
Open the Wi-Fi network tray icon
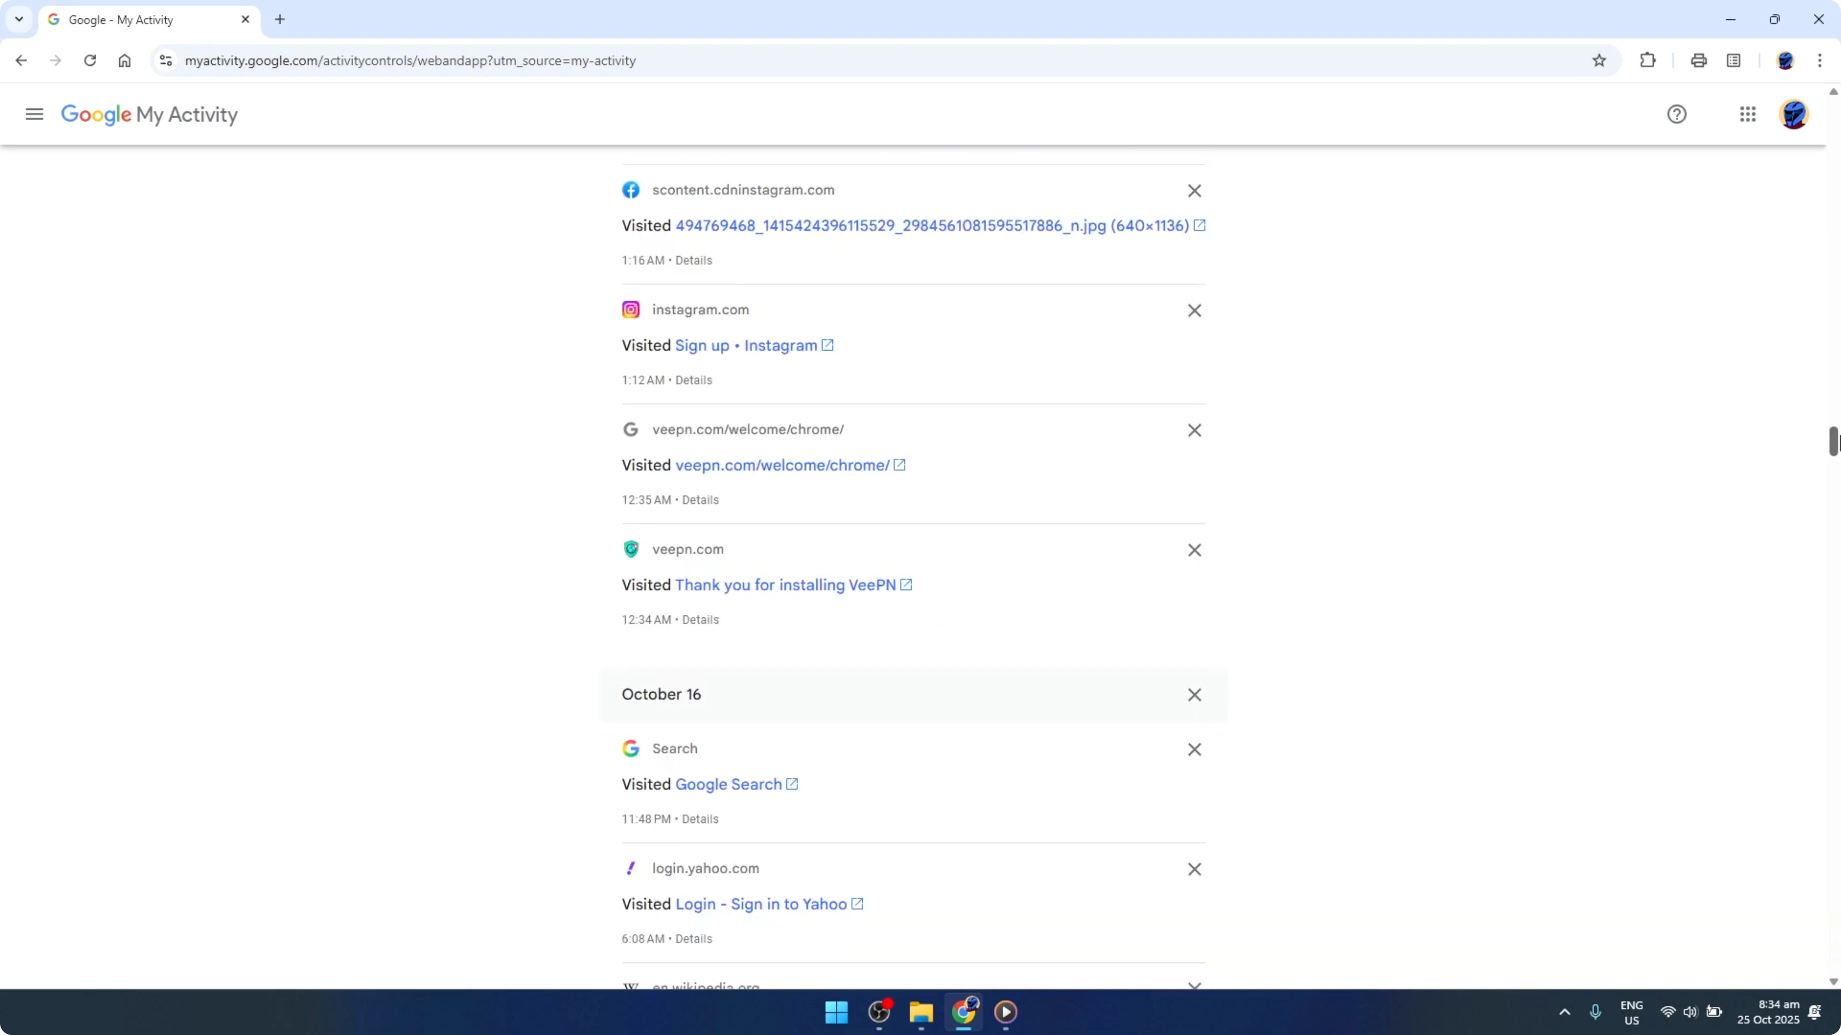[1668, 1012]
